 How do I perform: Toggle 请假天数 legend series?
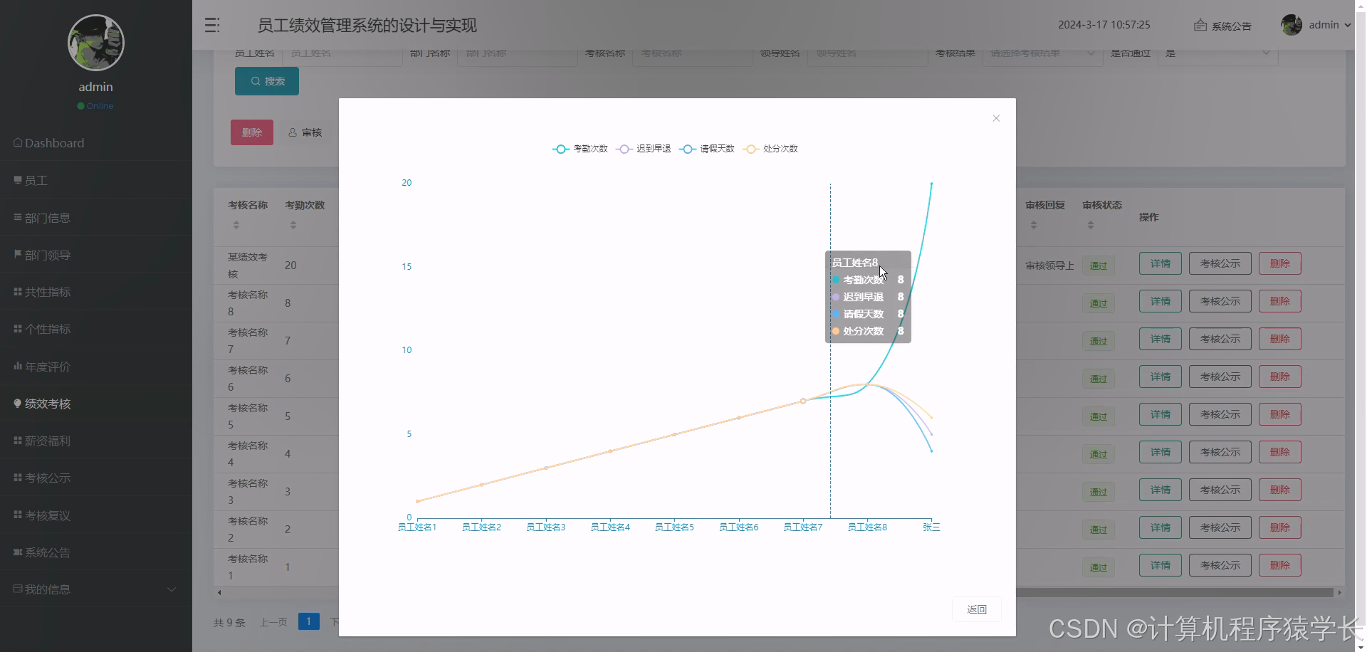pos(707,149)
